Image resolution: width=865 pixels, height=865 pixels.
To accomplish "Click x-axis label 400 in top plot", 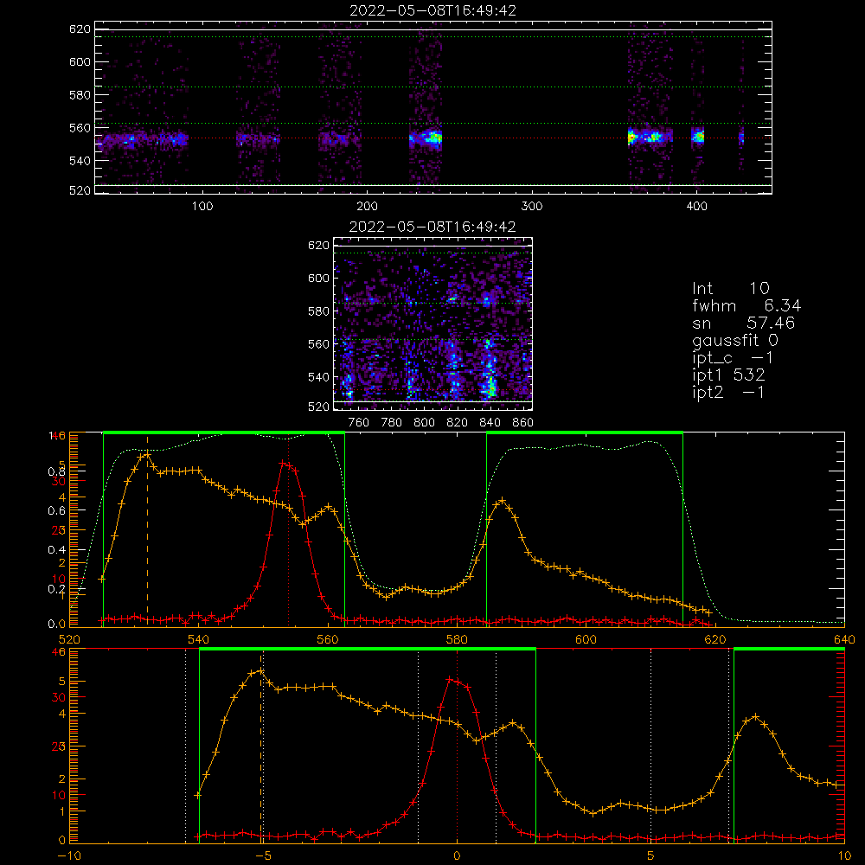I will click(x=696, y=206).
